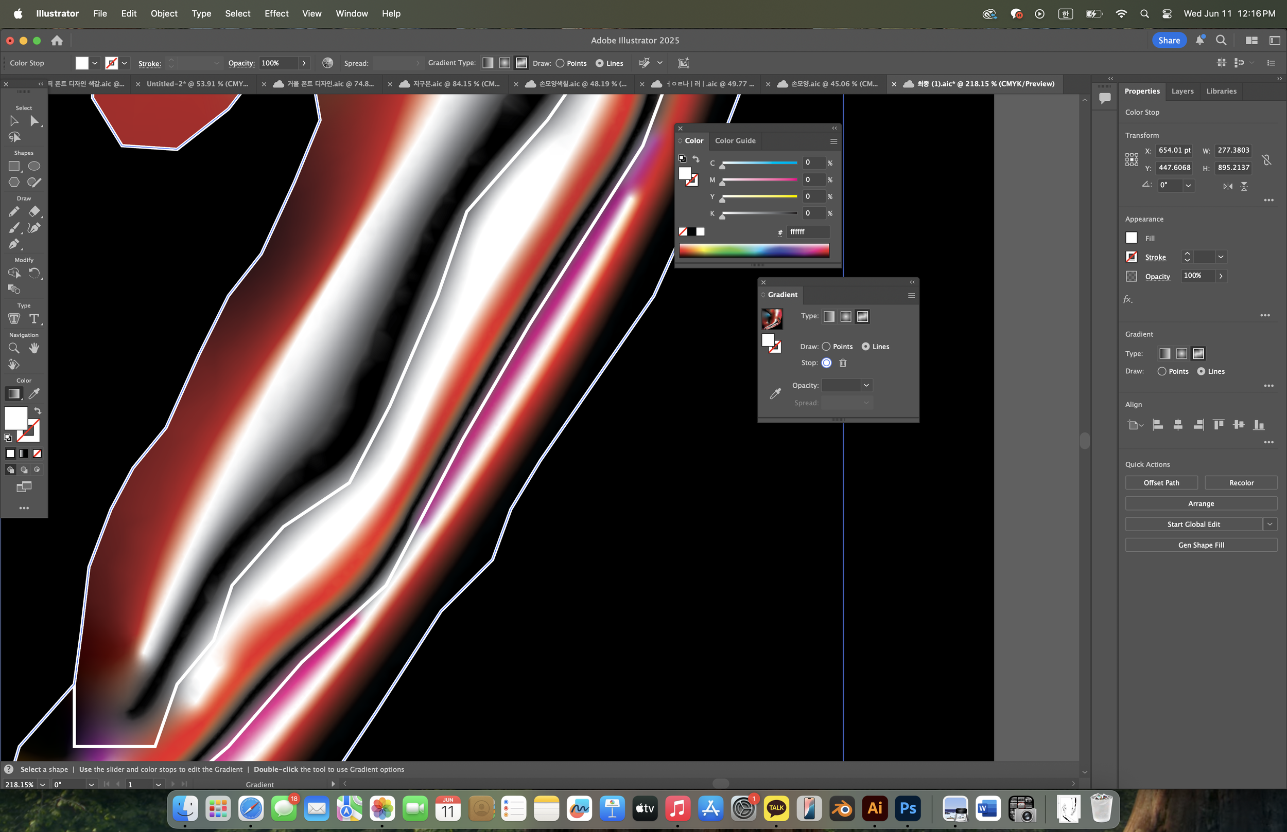Select the Rectangle tool under Shapes
Viewport: 1287px width, 832px height.
coord(14,167)
